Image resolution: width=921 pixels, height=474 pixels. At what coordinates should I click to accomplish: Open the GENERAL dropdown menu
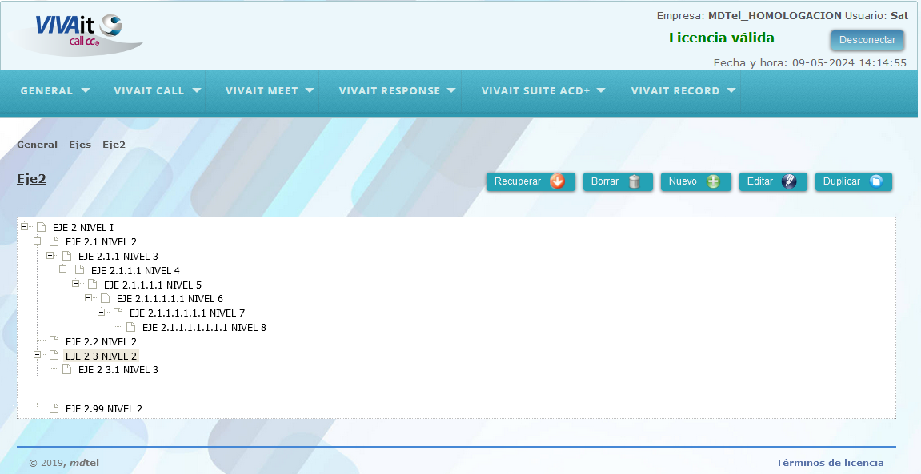point(55,91)
